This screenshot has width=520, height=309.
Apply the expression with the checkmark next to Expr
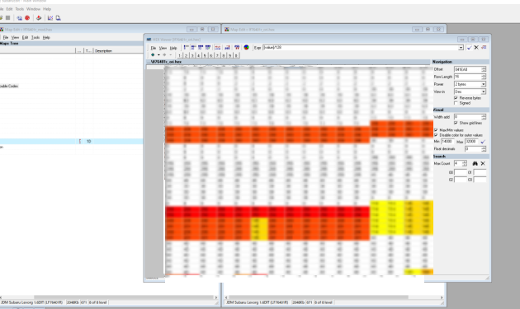click(470, 48)
